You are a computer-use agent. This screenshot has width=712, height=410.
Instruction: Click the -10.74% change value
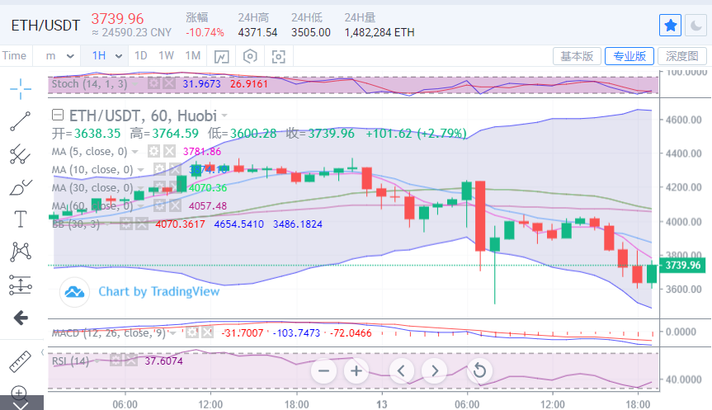[205, 33]
